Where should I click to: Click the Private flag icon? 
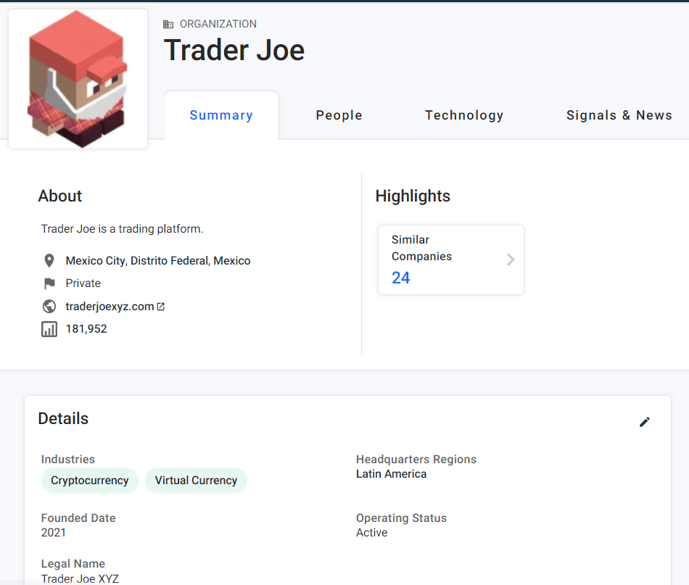point(49,283)
